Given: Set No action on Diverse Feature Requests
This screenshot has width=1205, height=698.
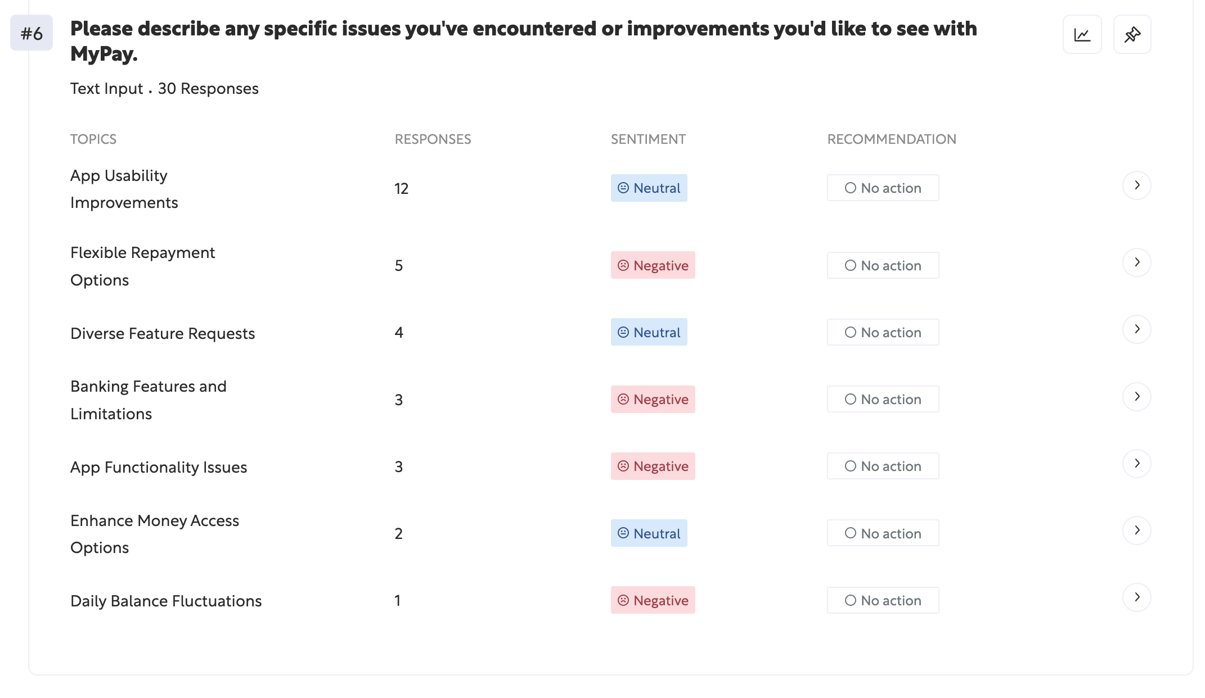Looking at the screenshot, I should (883, 332).
